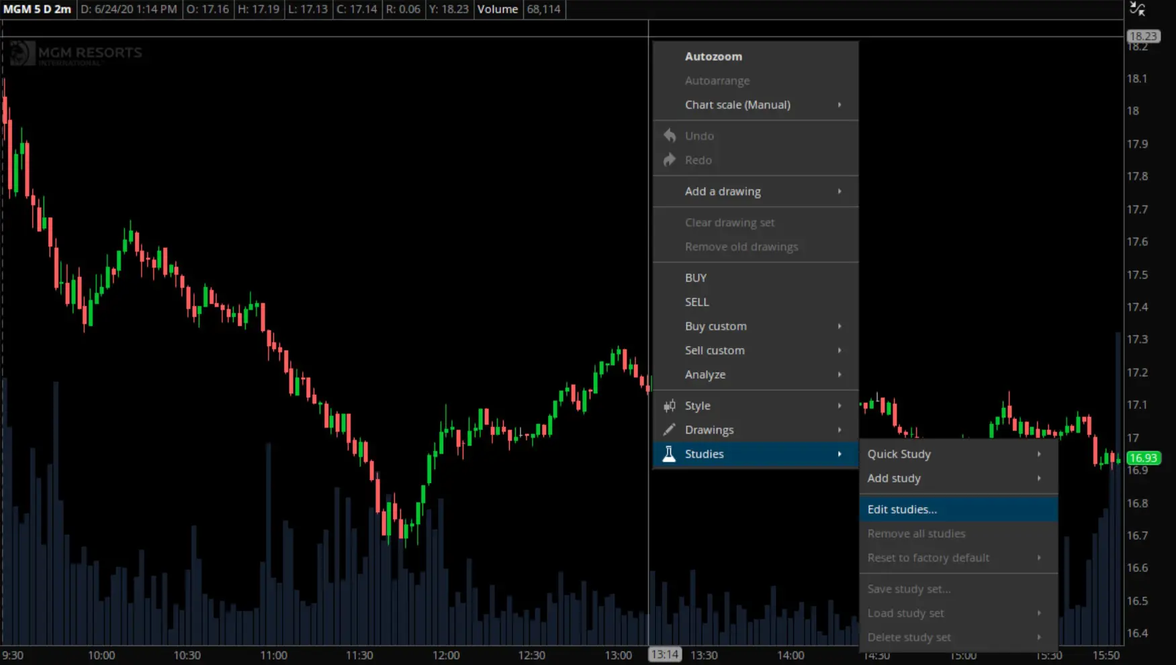The image size is (1176, 665).
Task: Click the C: 17.14 close value
Action: coord(357,9)
